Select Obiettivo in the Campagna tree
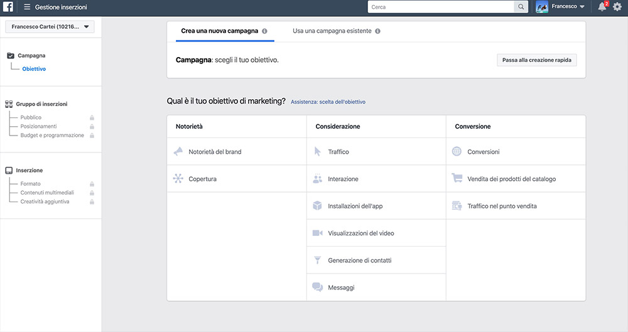 pyautogui.click(x=34, y=69)
